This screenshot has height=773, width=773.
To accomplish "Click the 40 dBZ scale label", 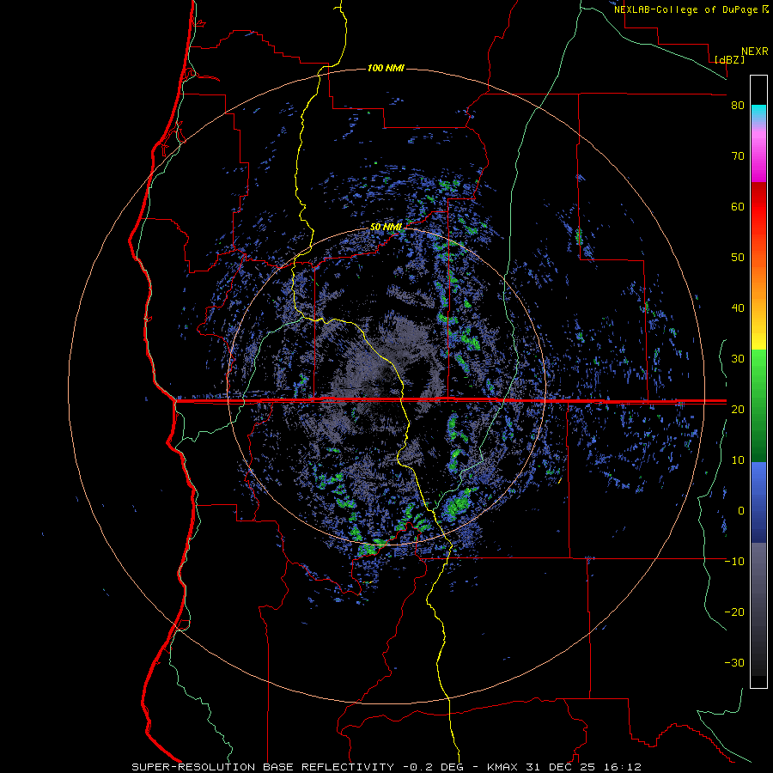I will click(738, 308).
